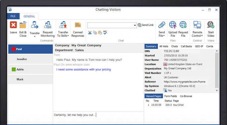Click the Send Link globe icon

tap(139, 25)
